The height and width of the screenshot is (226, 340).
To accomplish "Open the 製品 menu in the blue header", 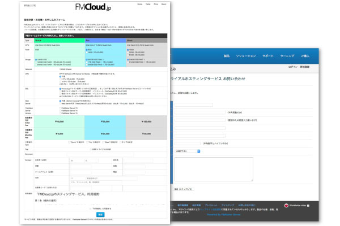I will (227, 56).
